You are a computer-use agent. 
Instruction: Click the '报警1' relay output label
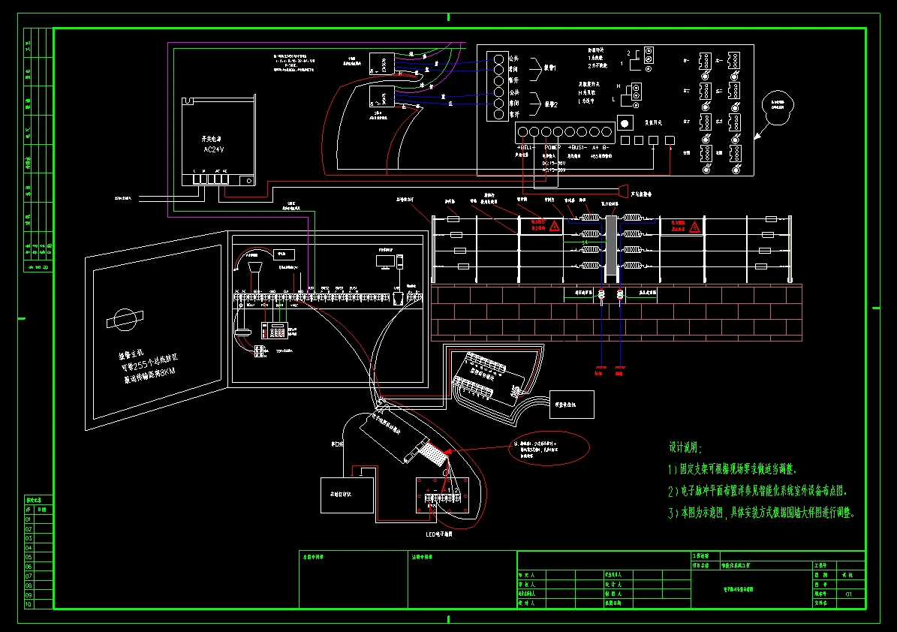[550, 68]
